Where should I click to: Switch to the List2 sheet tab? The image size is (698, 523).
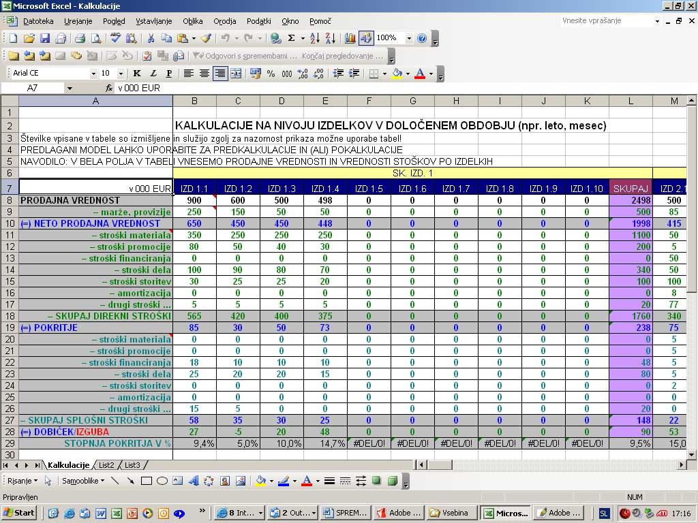point(106,465)
